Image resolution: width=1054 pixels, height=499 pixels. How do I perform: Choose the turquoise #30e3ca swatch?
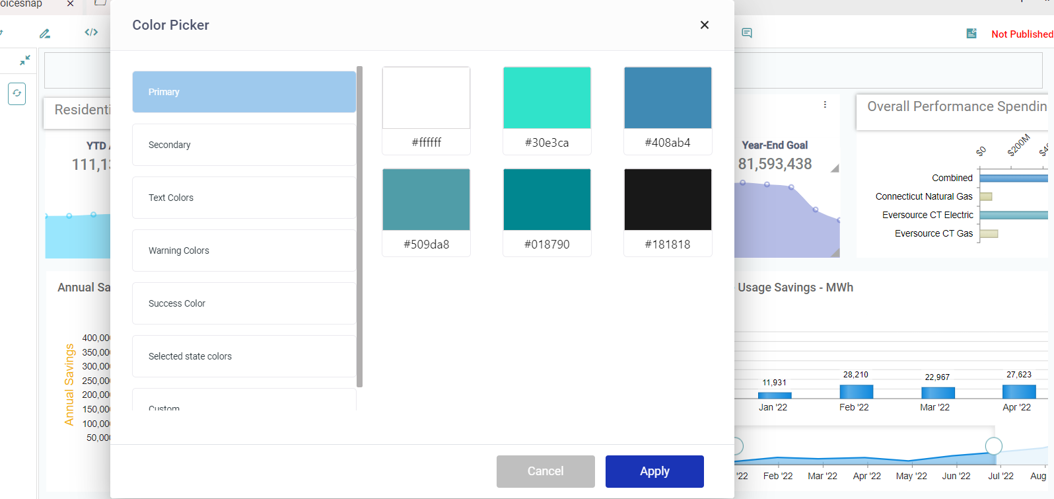tap(547, 98)
